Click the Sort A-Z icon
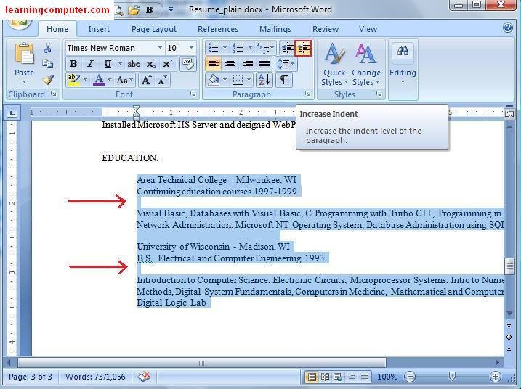 (264, 80)
